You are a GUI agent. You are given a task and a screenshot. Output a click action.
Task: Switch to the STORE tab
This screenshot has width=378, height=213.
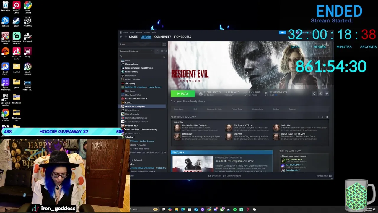coord(133,37)
